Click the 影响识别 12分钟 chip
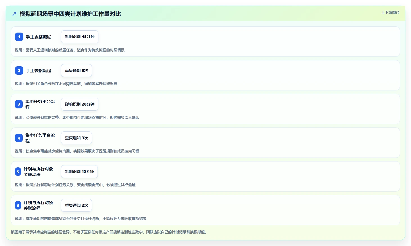The width and height of the screenshot is (411, 246). (x=79, y=172)
